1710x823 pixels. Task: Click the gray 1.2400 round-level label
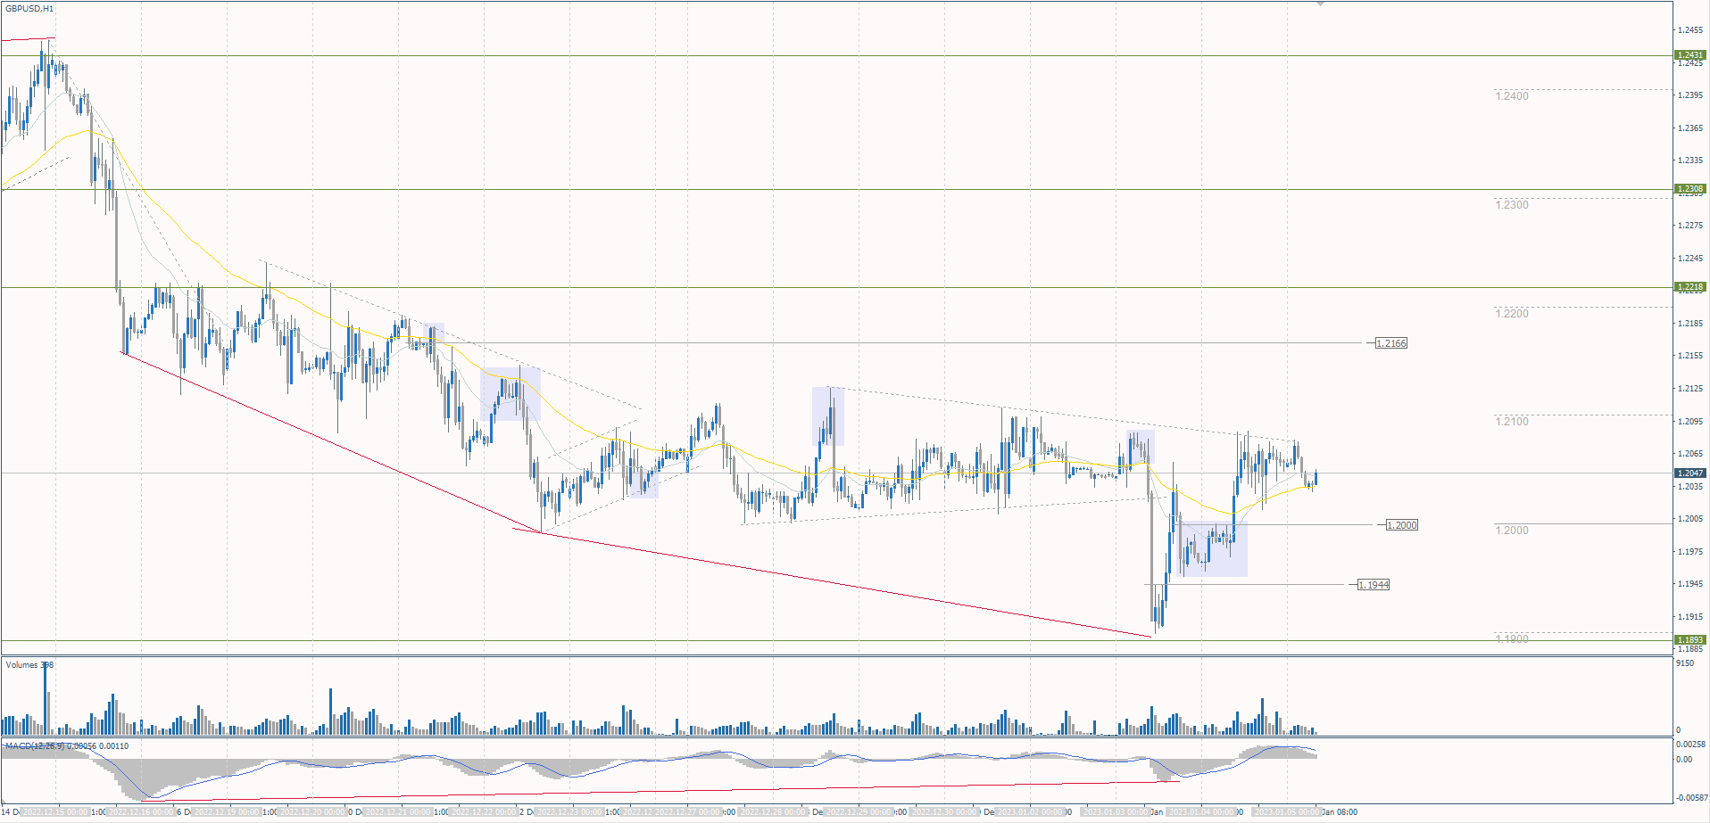[1512, 96]
